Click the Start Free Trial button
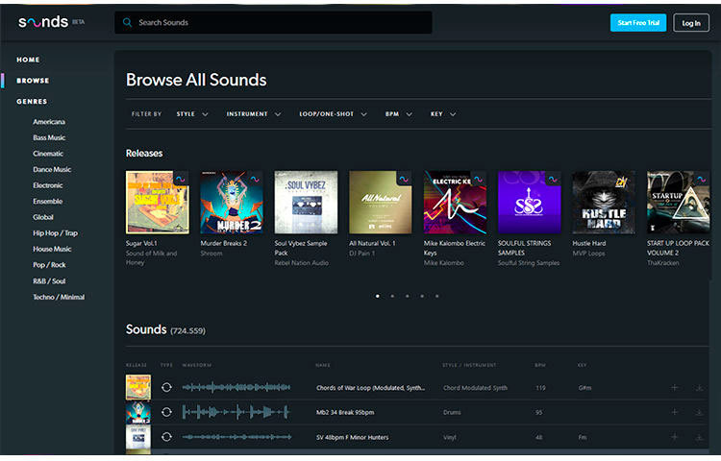This screenshot has width=721, height=461. [x=637, y=23]
